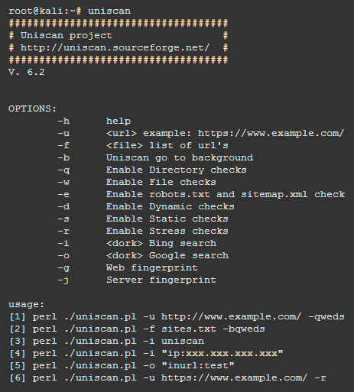The width and height of the screenshot is (354, 392).
Task: Click the Web fingerprint option text
Action: [x=152, y=267]
